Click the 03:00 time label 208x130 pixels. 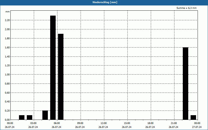[x=34, y=123]
